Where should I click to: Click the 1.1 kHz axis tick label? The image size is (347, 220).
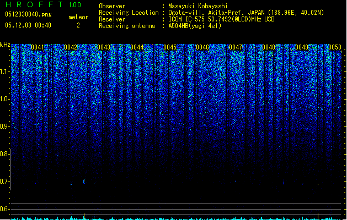pos(5,72)
